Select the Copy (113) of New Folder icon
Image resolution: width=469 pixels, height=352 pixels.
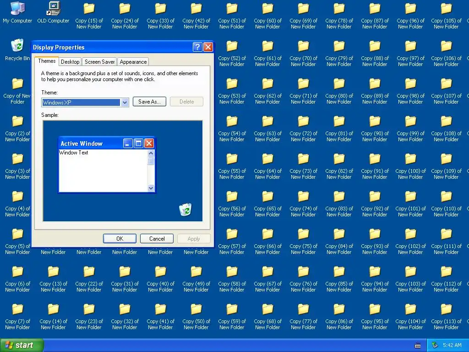click(x=446, y=316)
